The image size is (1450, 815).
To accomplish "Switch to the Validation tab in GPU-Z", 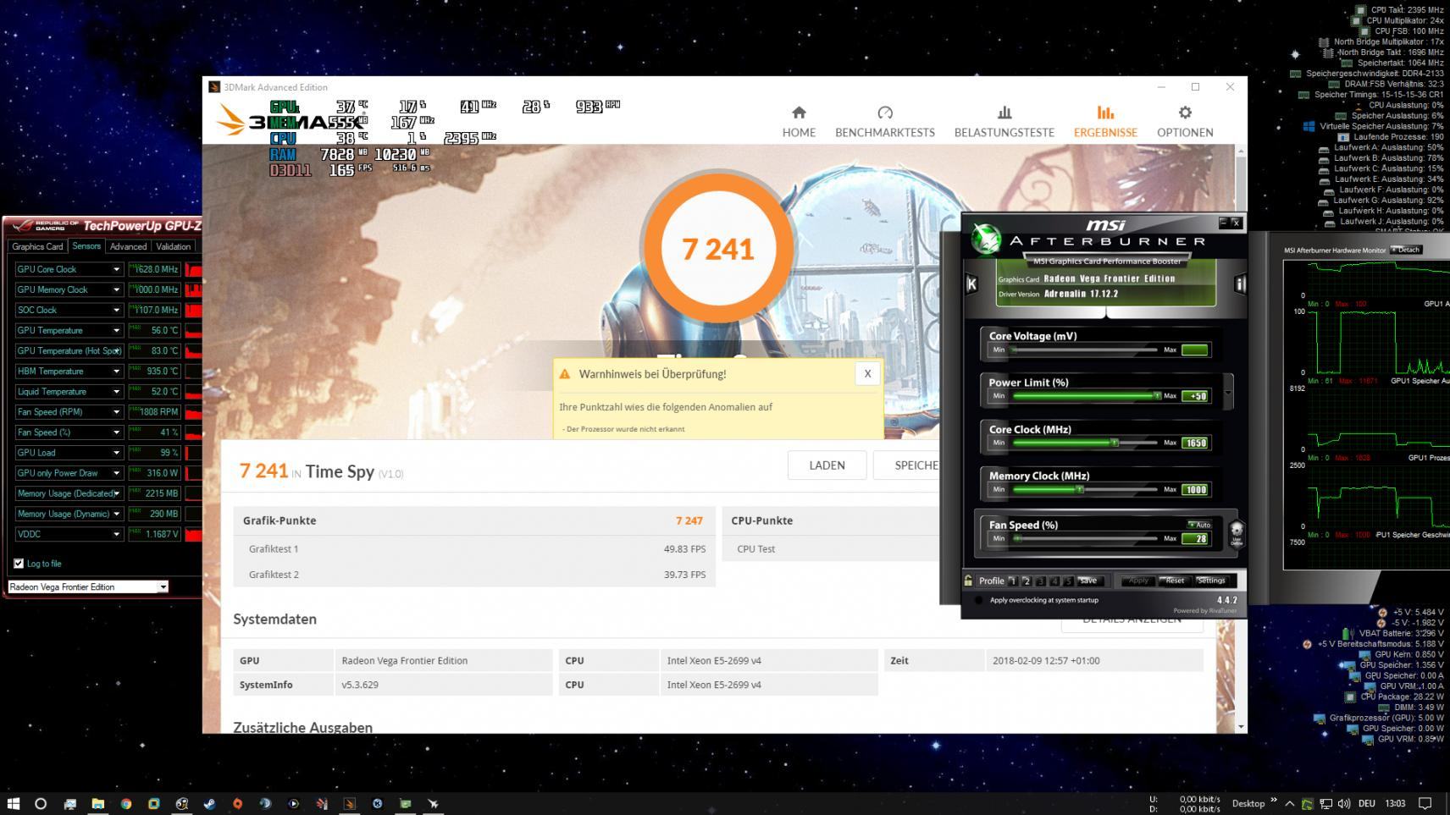I will 173,246.
